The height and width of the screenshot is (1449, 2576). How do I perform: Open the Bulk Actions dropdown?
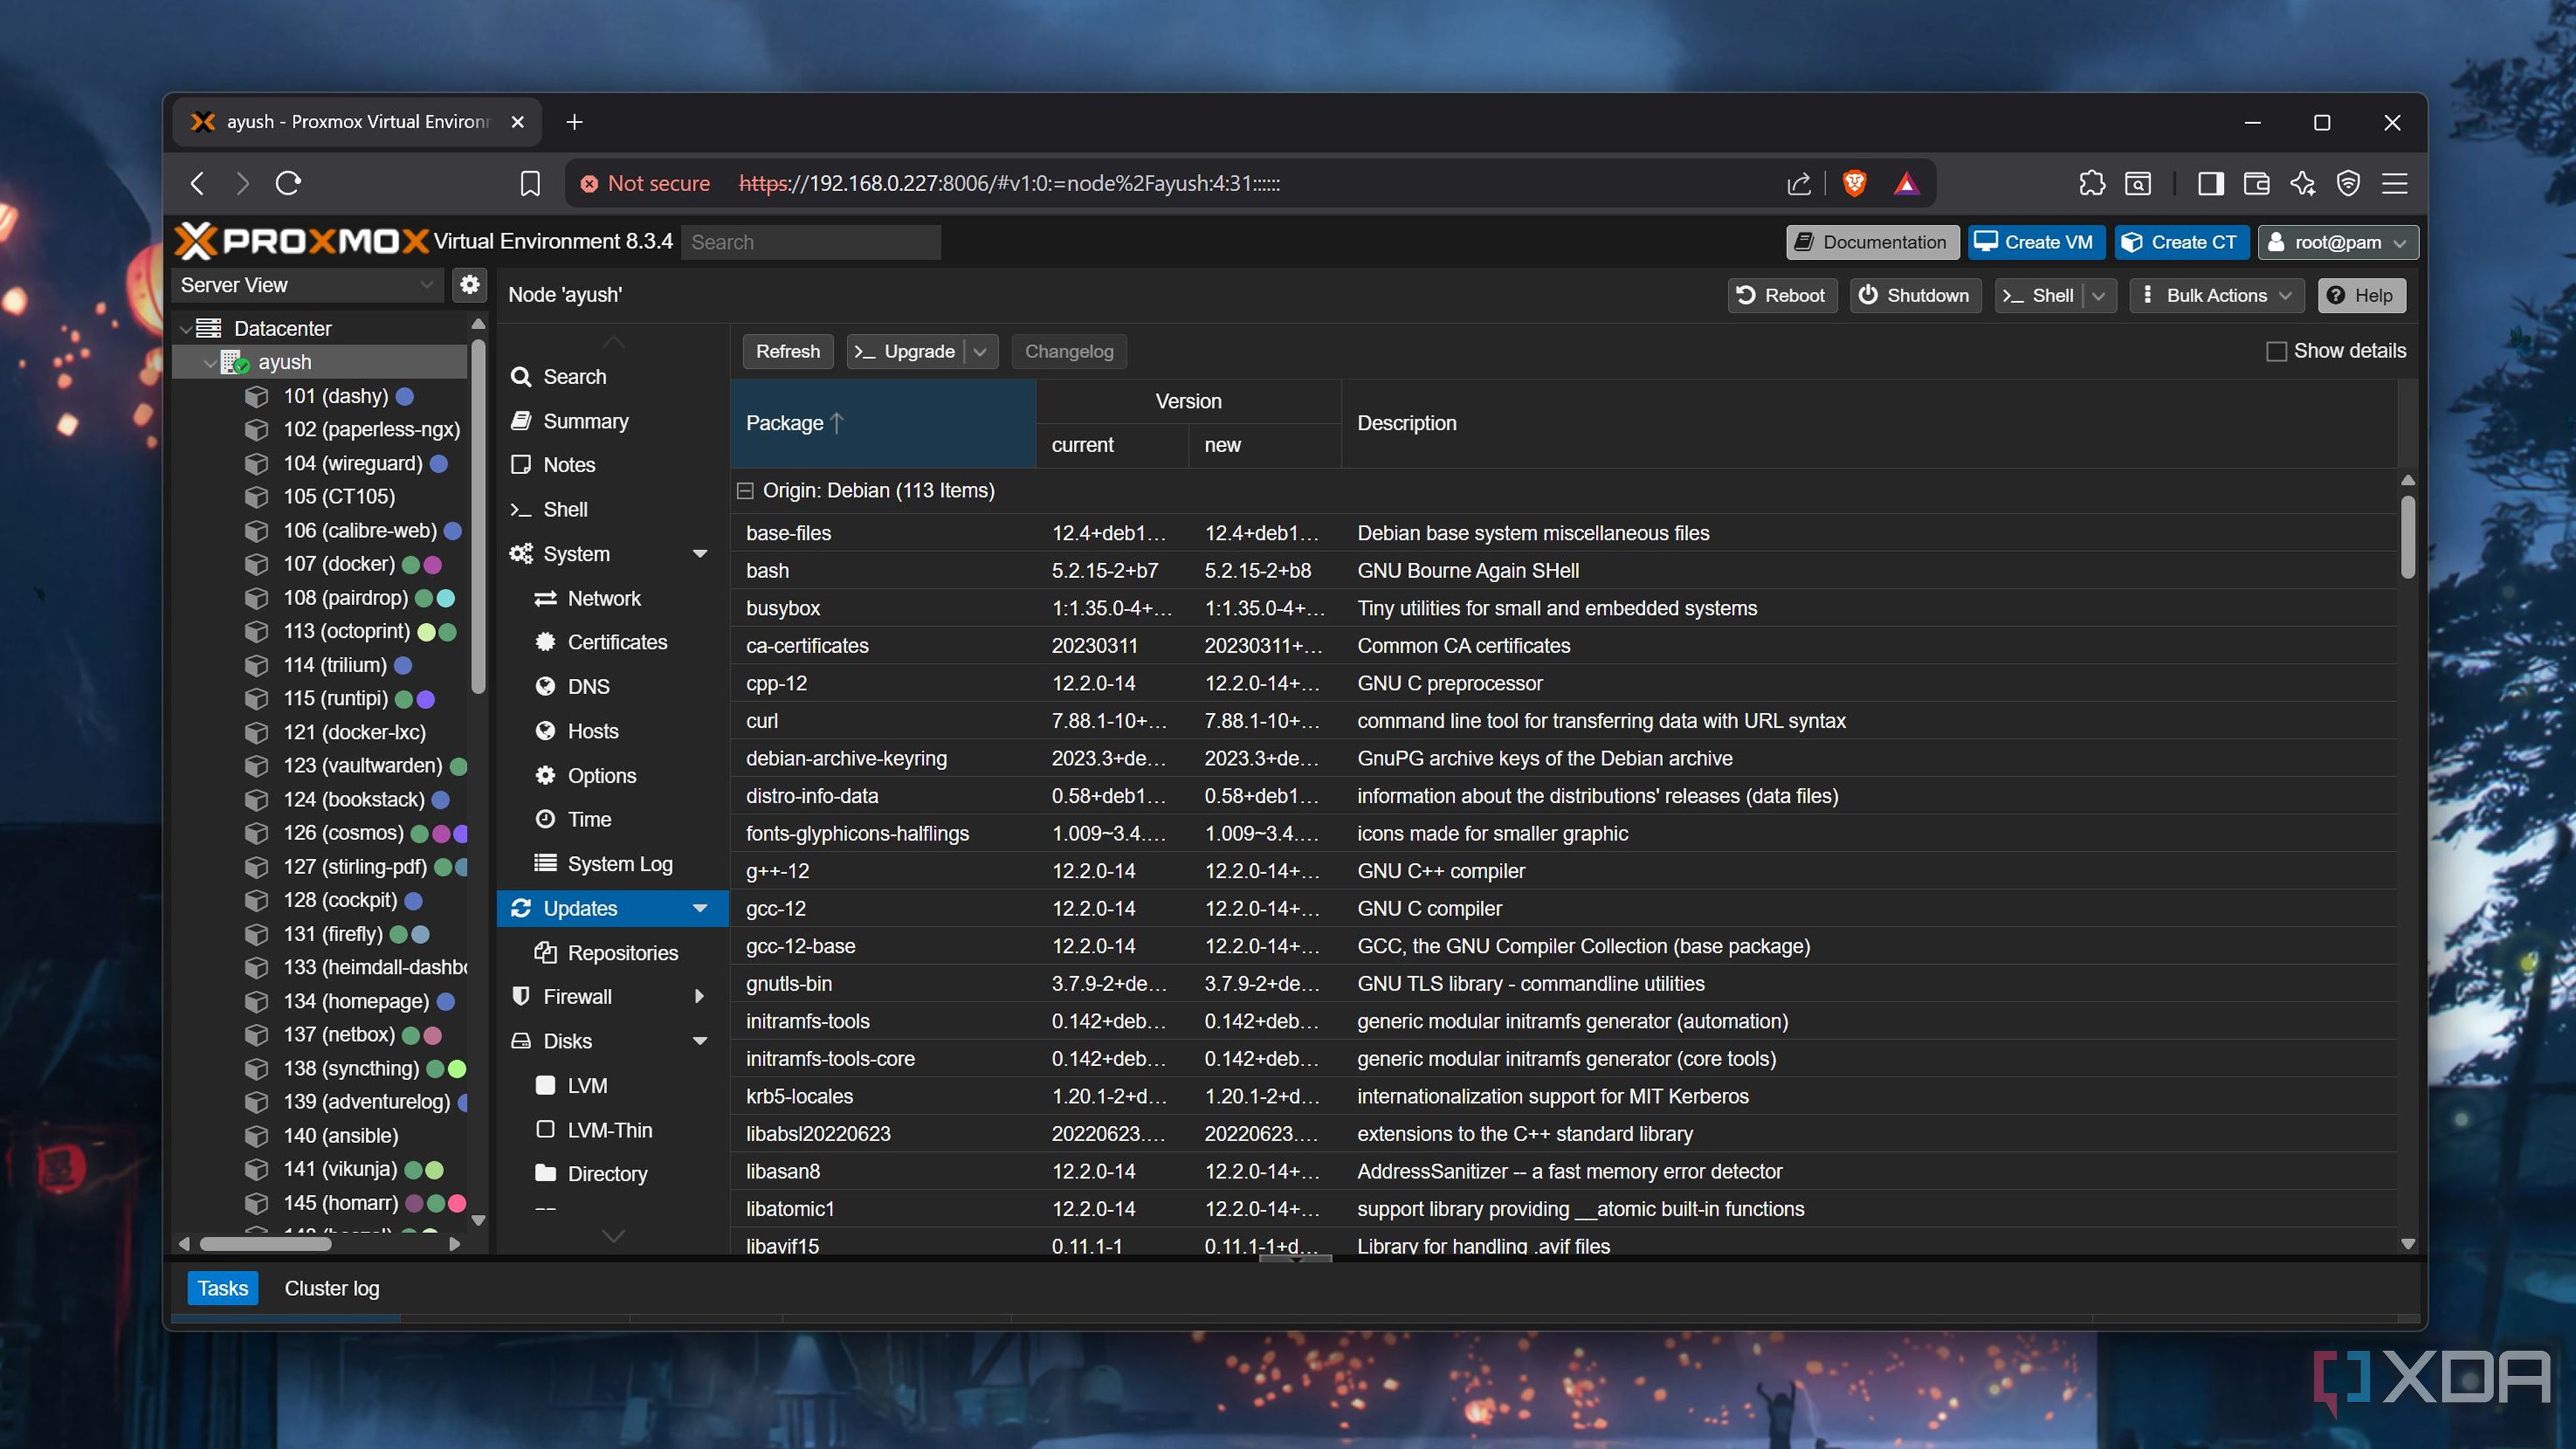pyautogui.click(x=2216, y=295)
